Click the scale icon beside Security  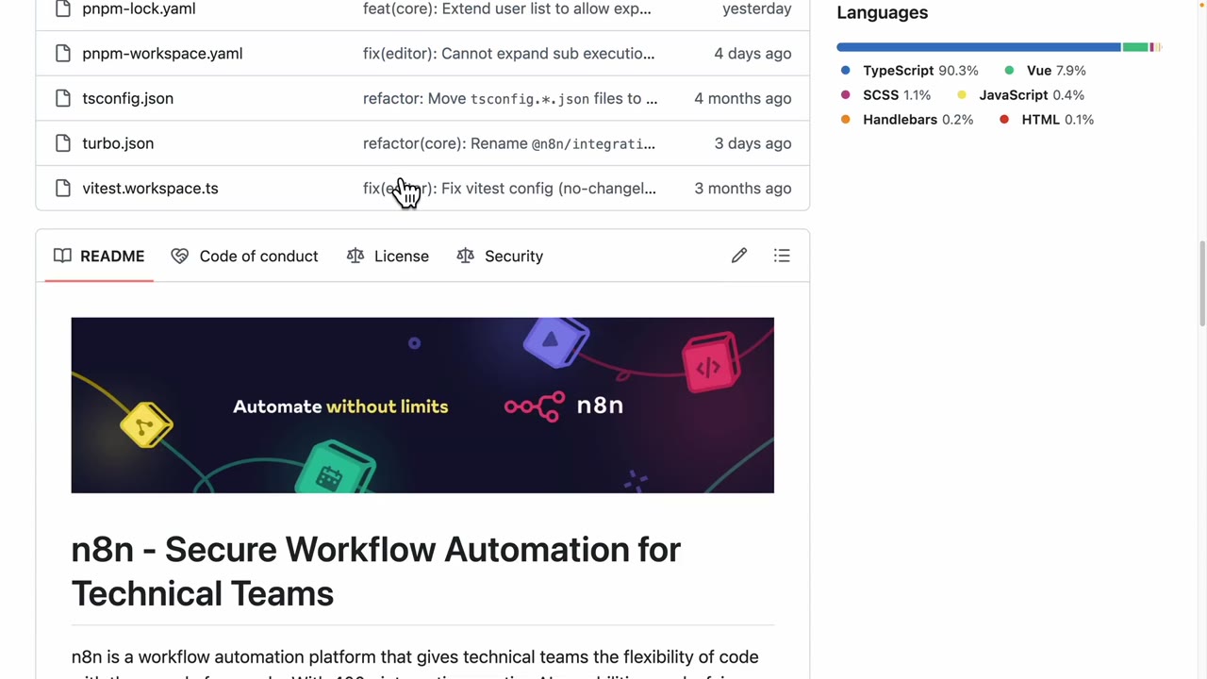[466, 256]
